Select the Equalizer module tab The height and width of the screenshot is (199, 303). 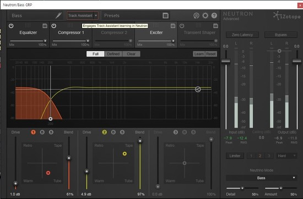tap(28, 32)
